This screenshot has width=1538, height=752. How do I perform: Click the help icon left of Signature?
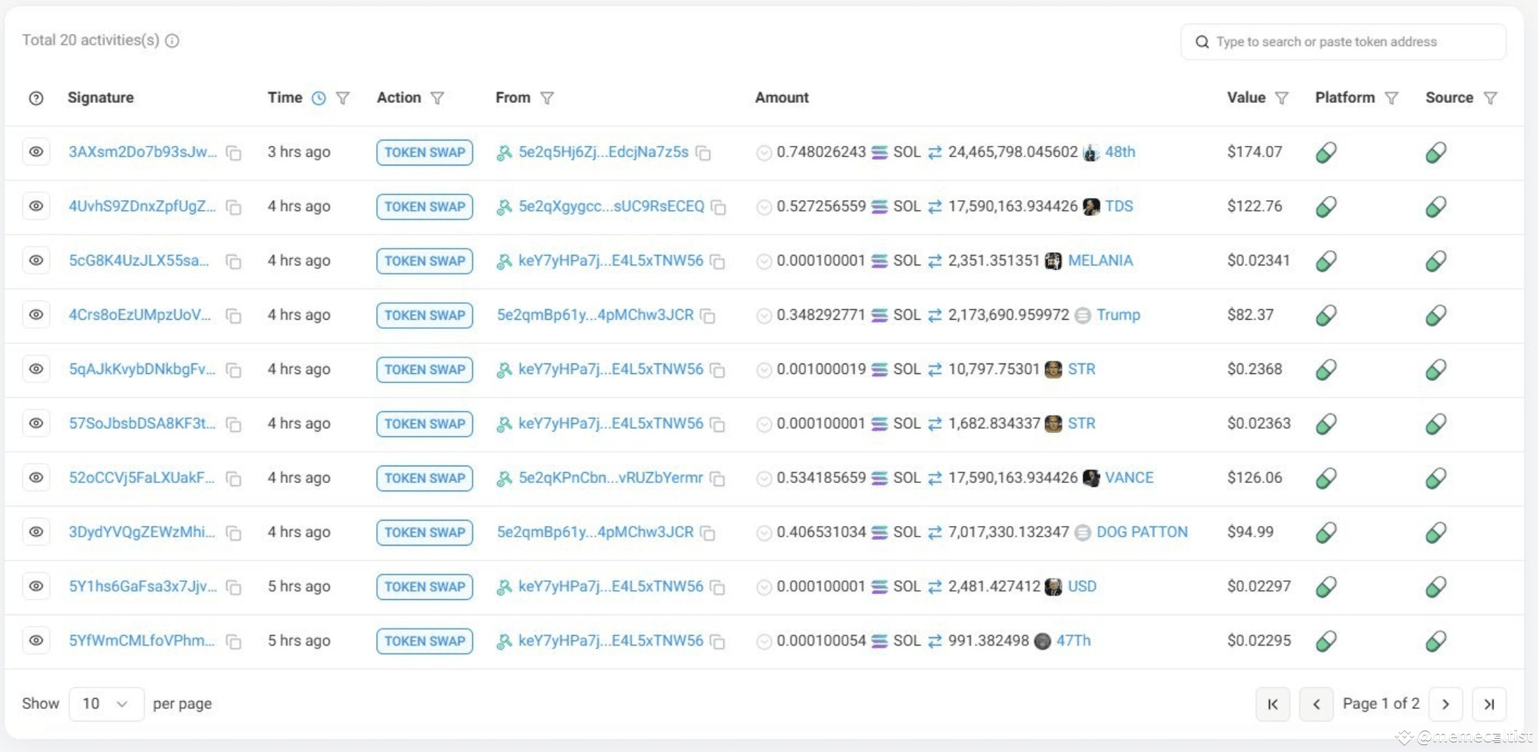[36, 98]
